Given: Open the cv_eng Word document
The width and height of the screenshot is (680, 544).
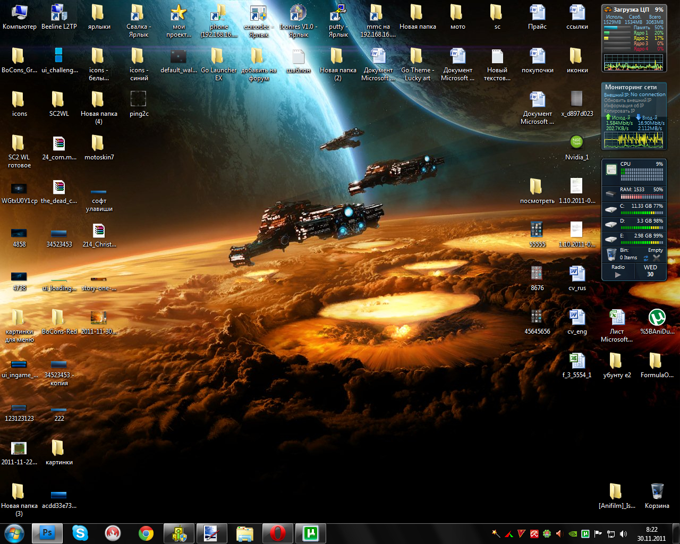Looking at the screenshot, I should [576, 322].
